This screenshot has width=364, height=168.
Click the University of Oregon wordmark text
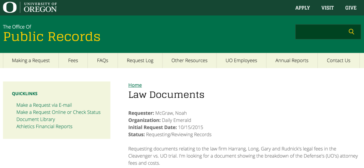(40, 7)
